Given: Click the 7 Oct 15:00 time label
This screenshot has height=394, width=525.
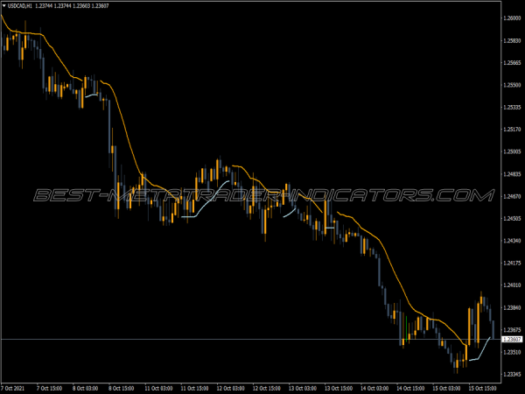Looking at the screenshot, I should 49,388.
